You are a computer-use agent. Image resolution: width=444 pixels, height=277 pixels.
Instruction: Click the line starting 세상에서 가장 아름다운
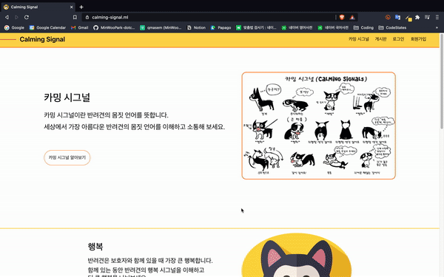pos(134,126)
